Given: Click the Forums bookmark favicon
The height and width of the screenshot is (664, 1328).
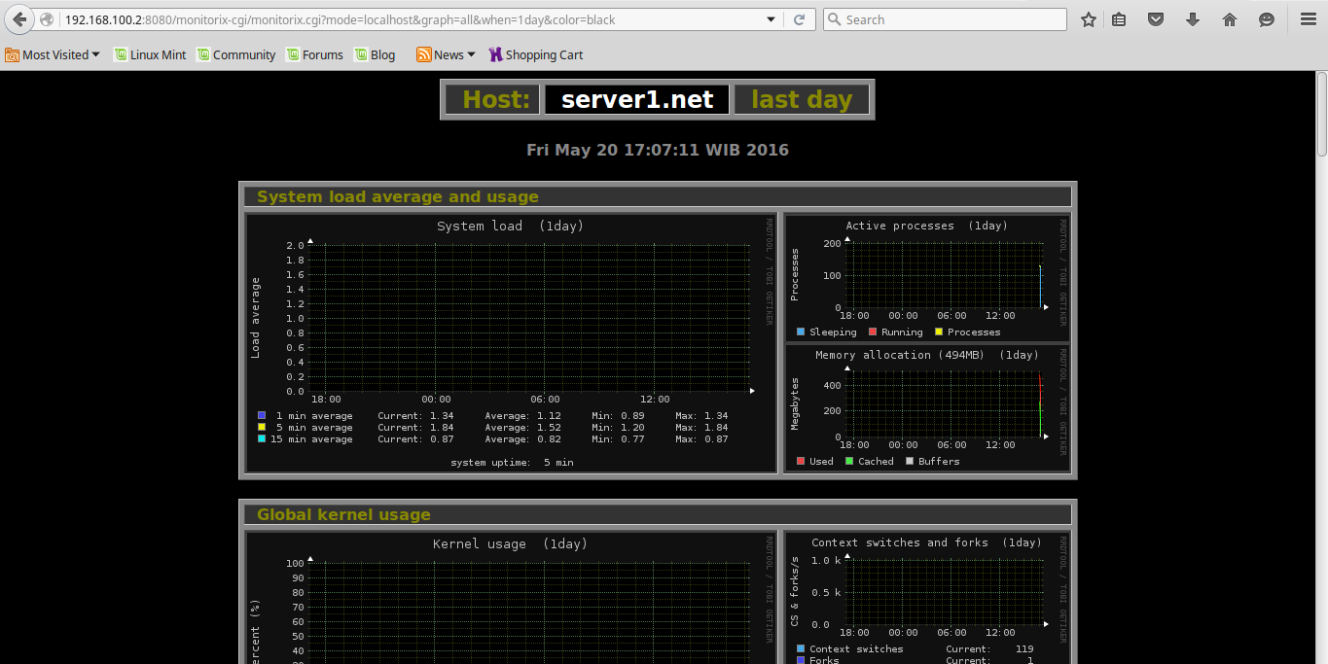Looking at the screenshot, I should pyautogui.click(x=293, y=55).
